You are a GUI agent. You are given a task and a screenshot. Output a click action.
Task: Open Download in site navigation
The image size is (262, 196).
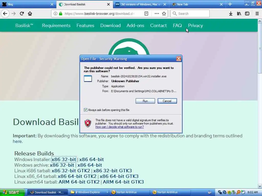click(111, 26)
